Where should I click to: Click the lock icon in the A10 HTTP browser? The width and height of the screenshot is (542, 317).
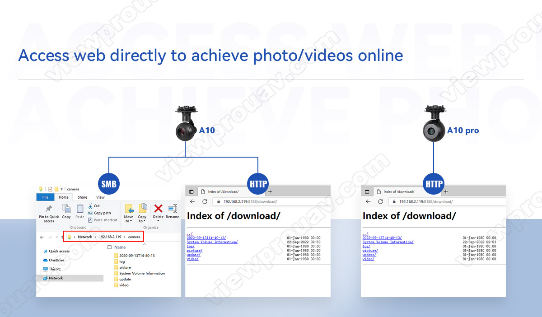pos(220,202)
